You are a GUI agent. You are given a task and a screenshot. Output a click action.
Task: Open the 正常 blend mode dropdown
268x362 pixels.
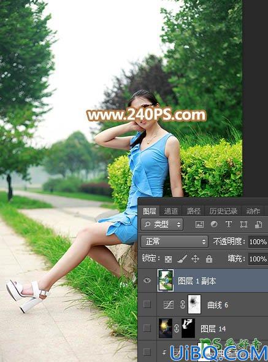174,242
